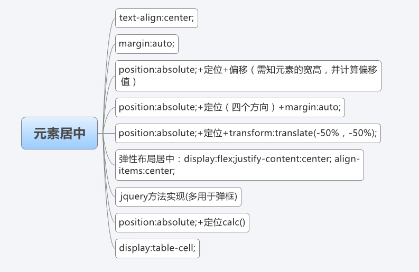The image size is (419, 272).
Task: Click the margin:auto; subtopic node
Action: click(x=146, y=44)
